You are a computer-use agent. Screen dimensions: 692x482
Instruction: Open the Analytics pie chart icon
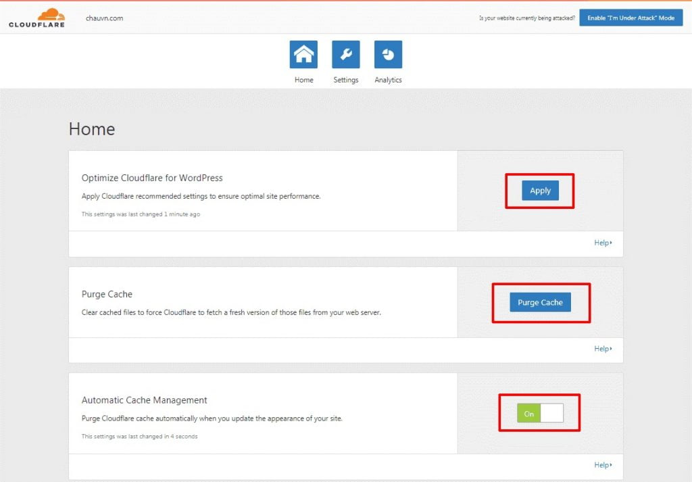tap(388, 55)
